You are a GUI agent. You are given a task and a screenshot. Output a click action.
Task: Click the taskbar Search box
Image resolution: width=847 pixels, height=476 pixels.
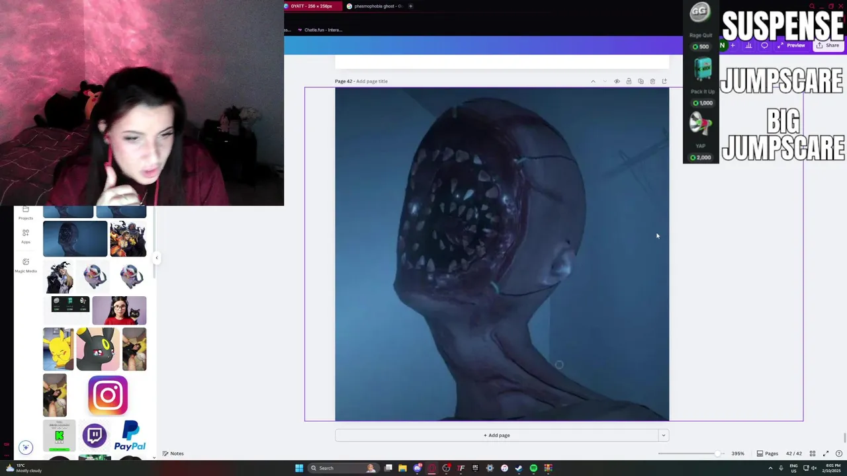[343, 468]
